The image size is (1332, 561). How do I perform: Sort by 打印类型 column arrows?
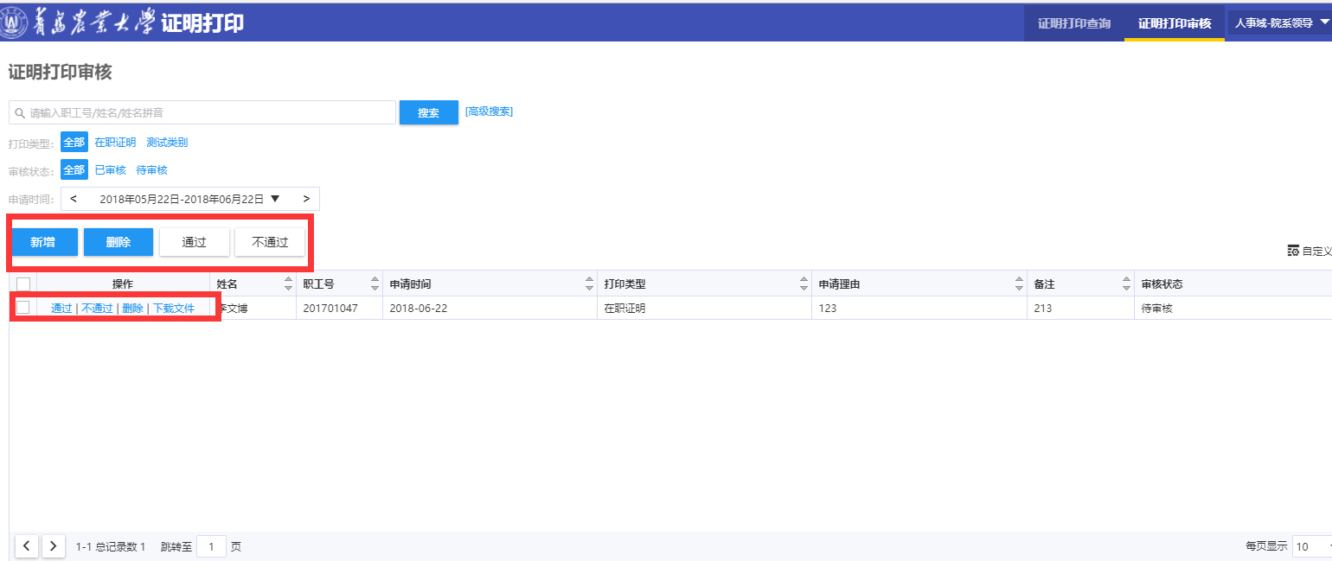click(804, 284)
